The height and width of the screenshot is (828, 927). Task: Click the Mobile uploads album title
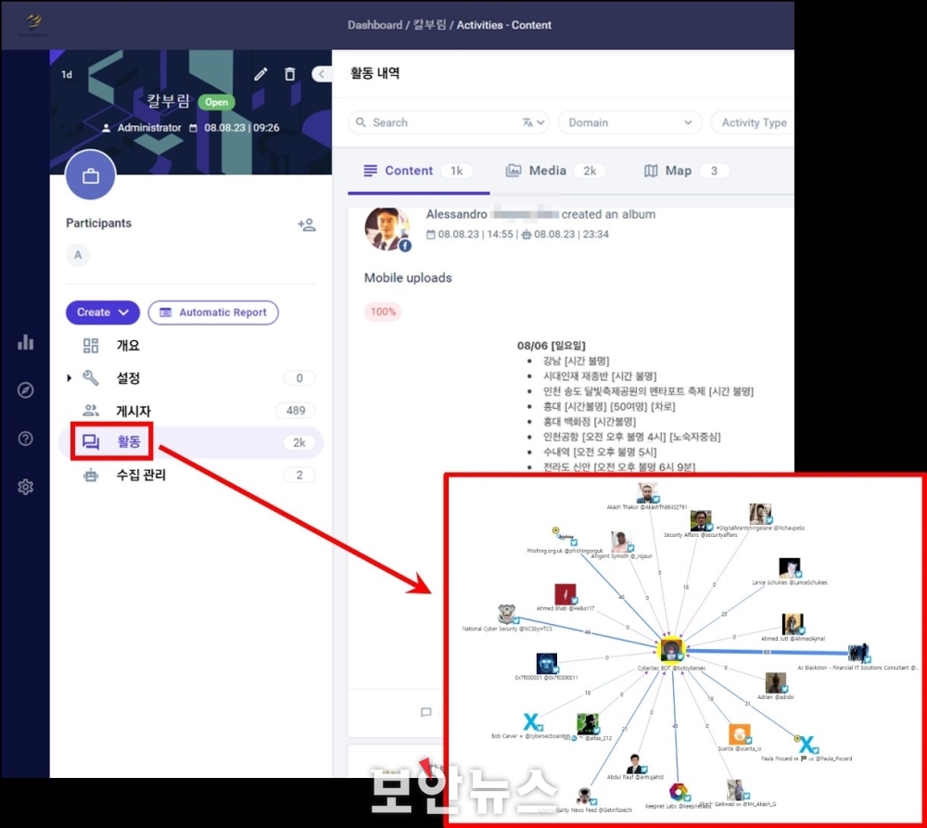click(x=408, y=278)
